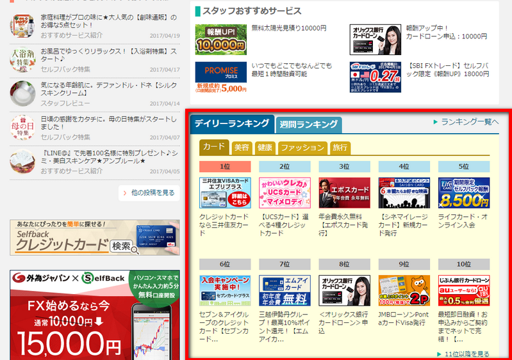The width and height of the screenshot is (512, 360).
Task: Click the 無料太陽光見積り 10000円 link
Action: (x=289, y=28)
